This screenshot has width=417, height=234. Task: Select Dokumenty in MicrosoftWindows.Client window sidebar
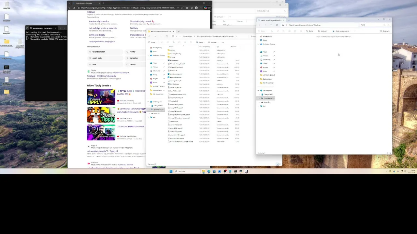click(x=156, y=71)
